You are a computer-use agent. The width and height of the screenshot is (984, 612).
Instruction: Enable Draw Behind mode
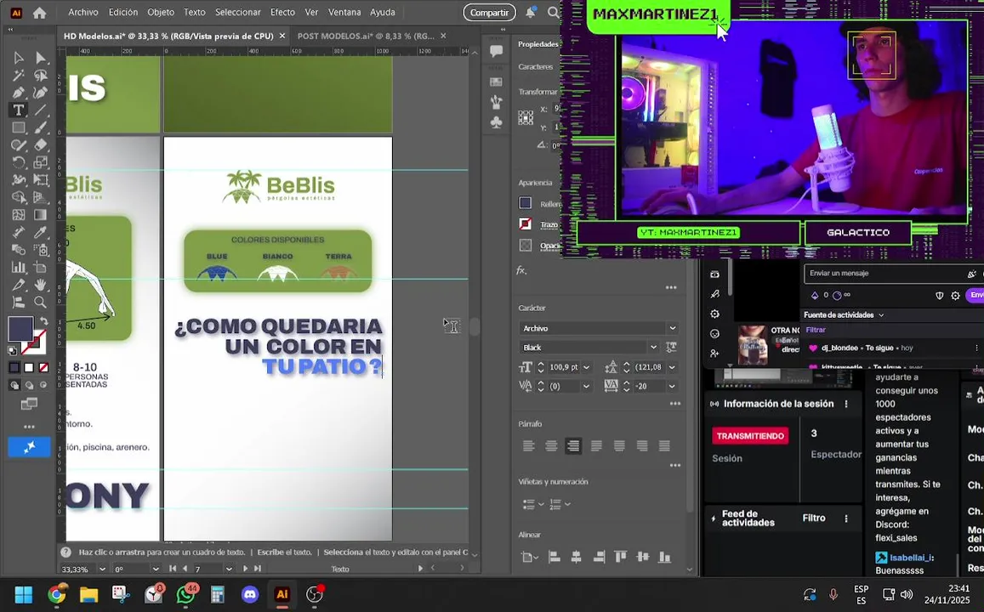pyautogui.click(x=29, y=385)
